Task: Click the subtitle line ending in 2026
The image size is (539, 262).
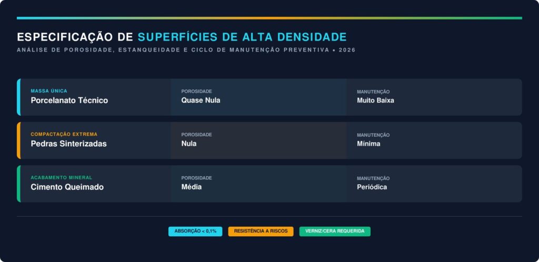Action: tap(186, 50)
